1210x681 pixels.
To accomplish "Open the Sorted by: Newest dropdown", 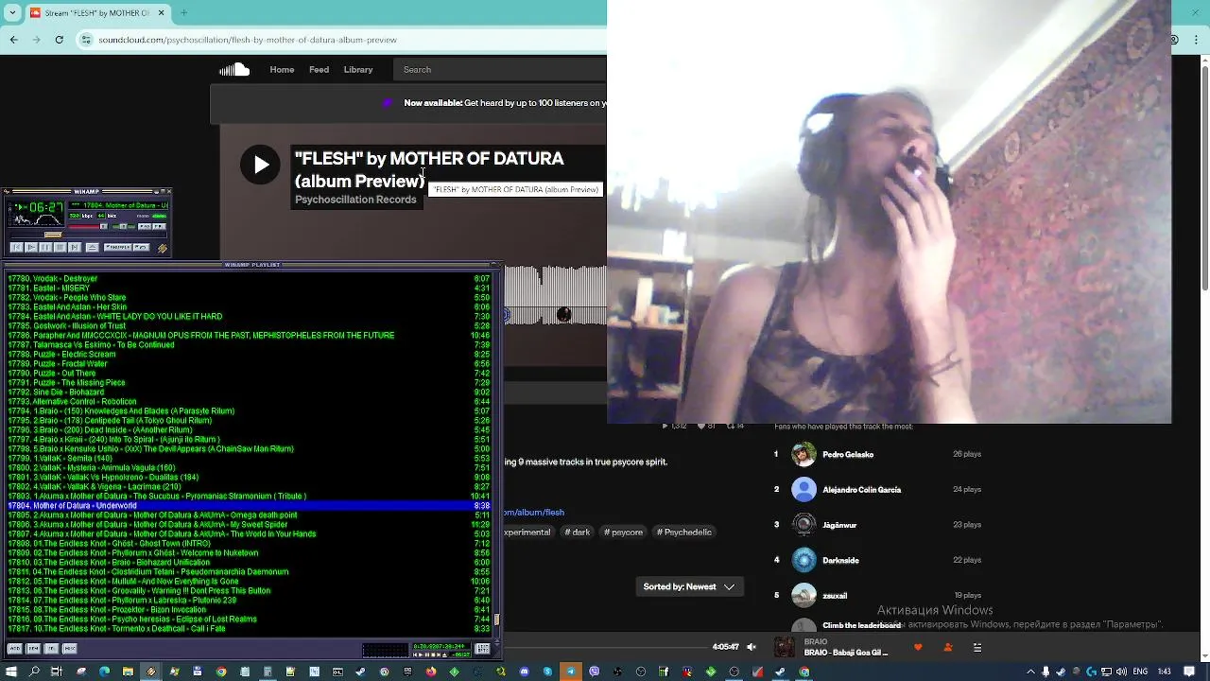I will click(x=689, y=586).
